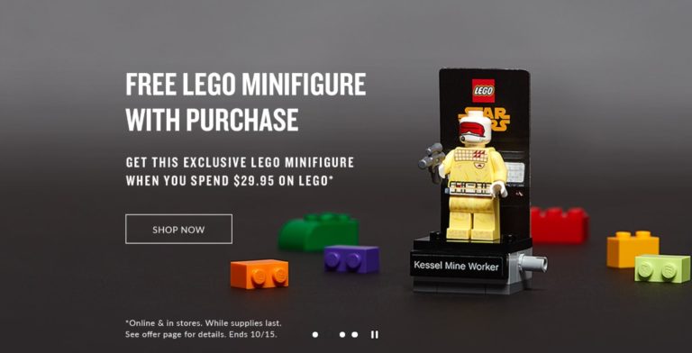Click the yellow-orange brick on the right
The height and width of the screenshot is (353, 692).
click(x=633, y=249)
